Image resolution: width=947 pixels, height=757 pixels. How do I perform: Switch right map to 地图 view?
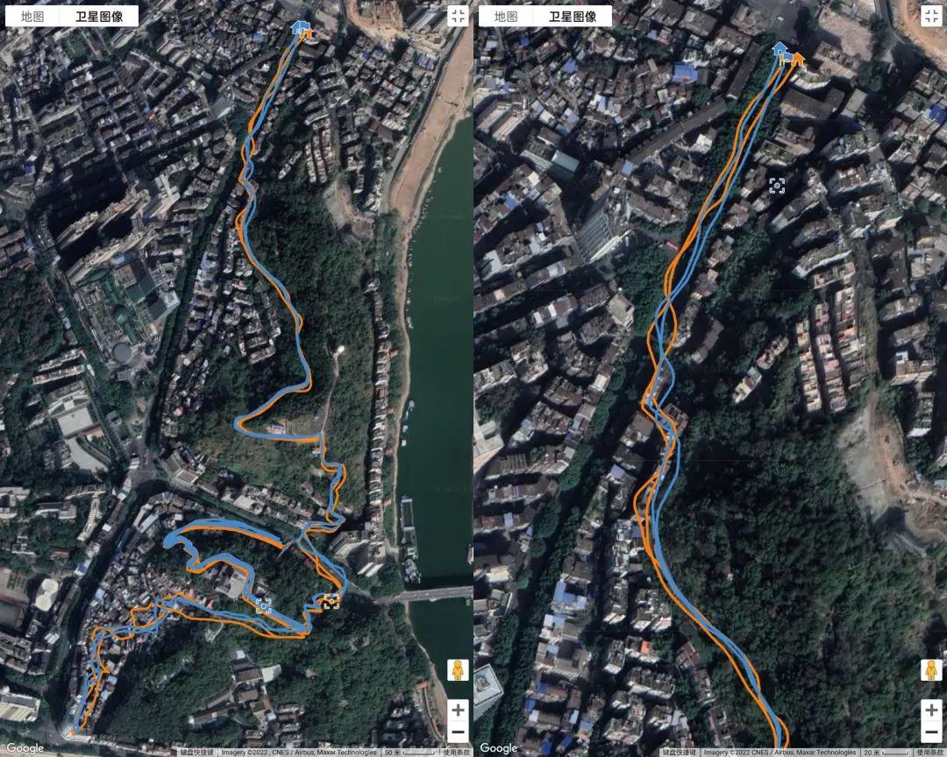(506, 17)
